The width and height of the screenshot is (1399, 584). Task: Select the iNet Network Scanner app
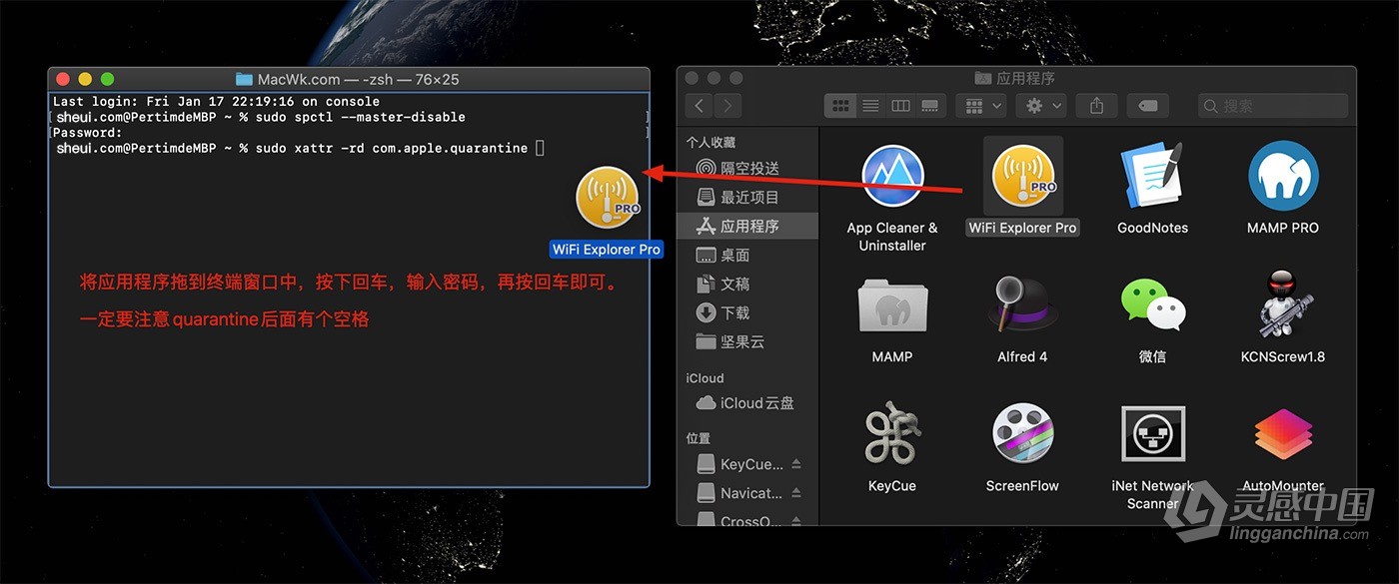pos(1152,435)
